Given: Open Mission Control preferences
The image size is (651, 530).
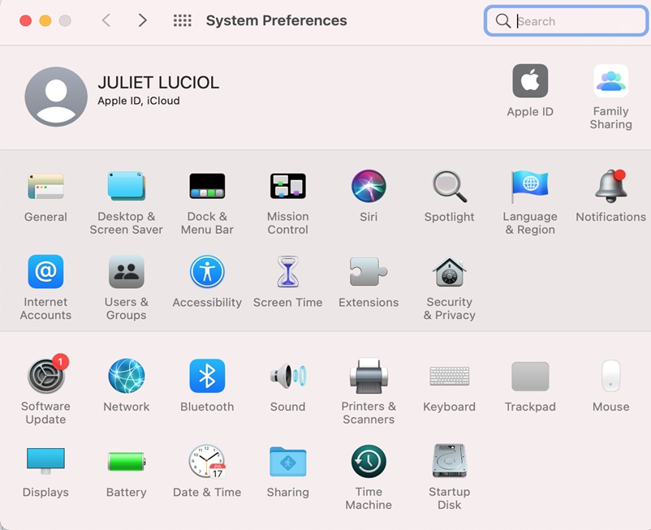Looking at the screenshot, I should tap(287, 186).
